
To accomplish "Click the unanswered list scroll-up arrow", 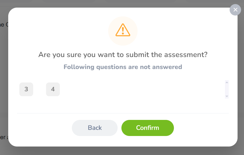I will tap(227, 82).
